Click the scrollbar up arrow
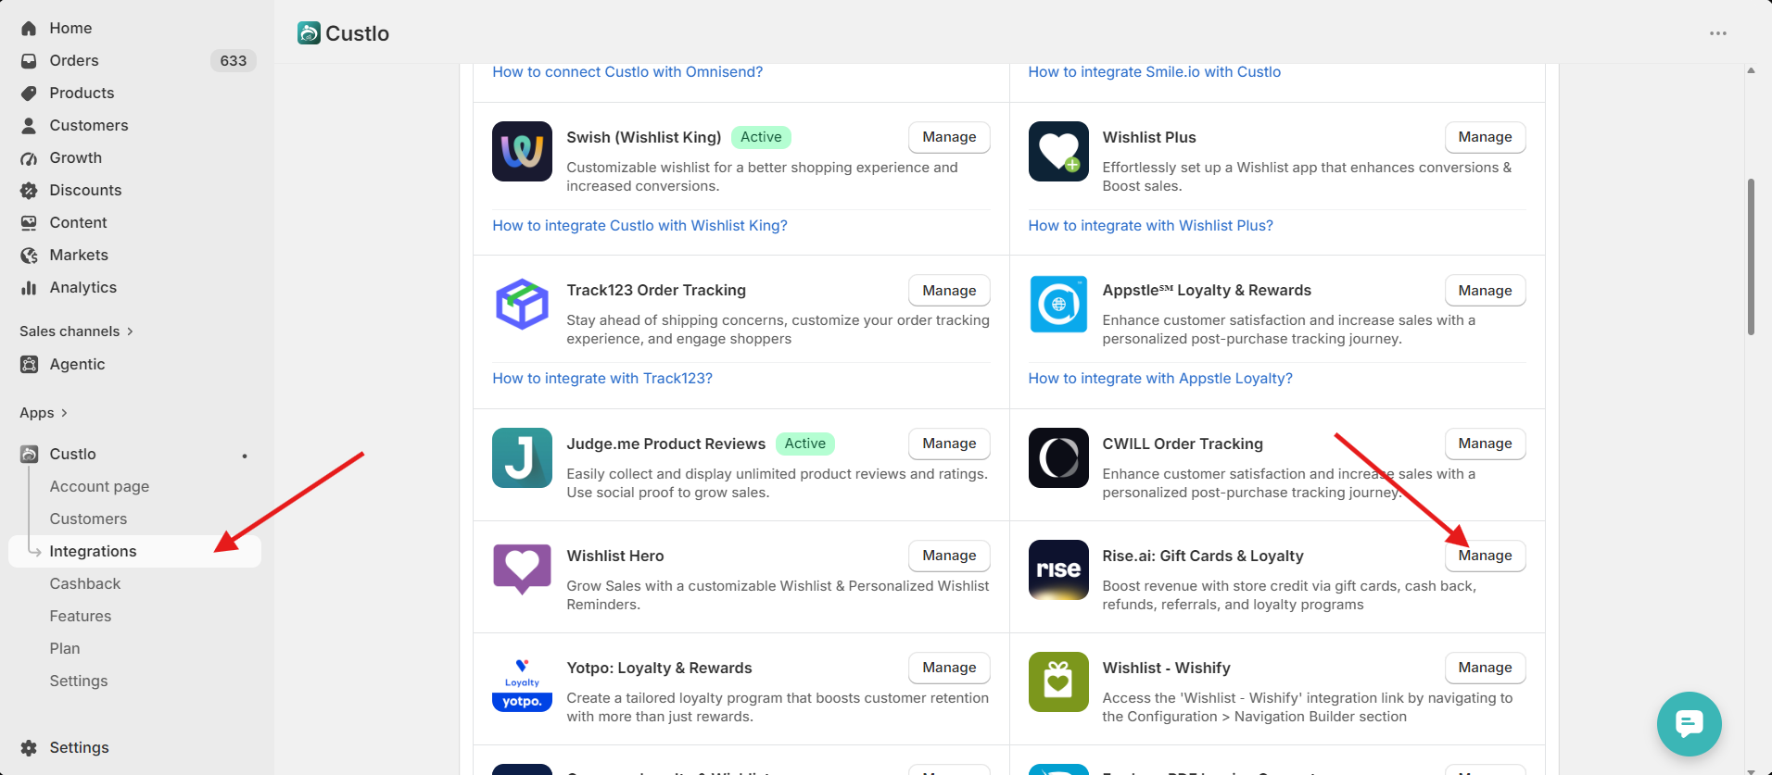Viewport: 1772px width, 775px height. [x=1751, y=70]
